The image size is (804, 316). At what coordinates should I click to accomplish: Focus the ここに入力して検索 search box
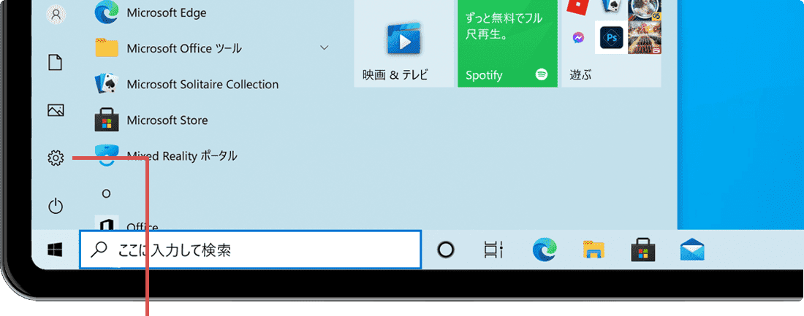[250, 250]
